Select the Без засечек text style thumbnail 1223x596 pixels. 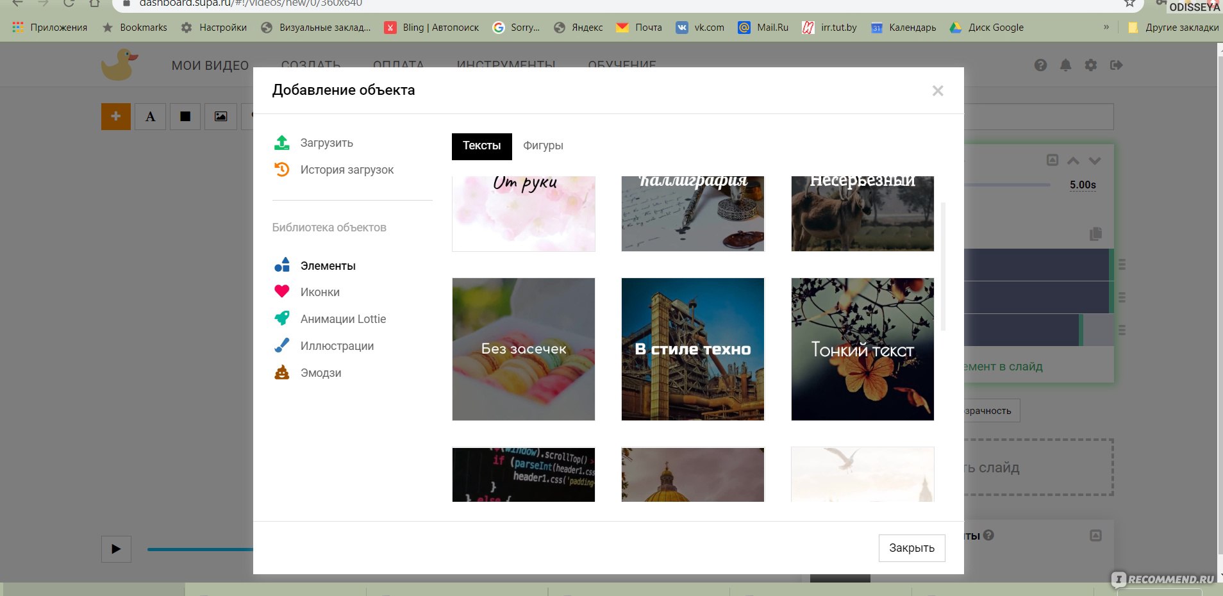pos(524,349)
